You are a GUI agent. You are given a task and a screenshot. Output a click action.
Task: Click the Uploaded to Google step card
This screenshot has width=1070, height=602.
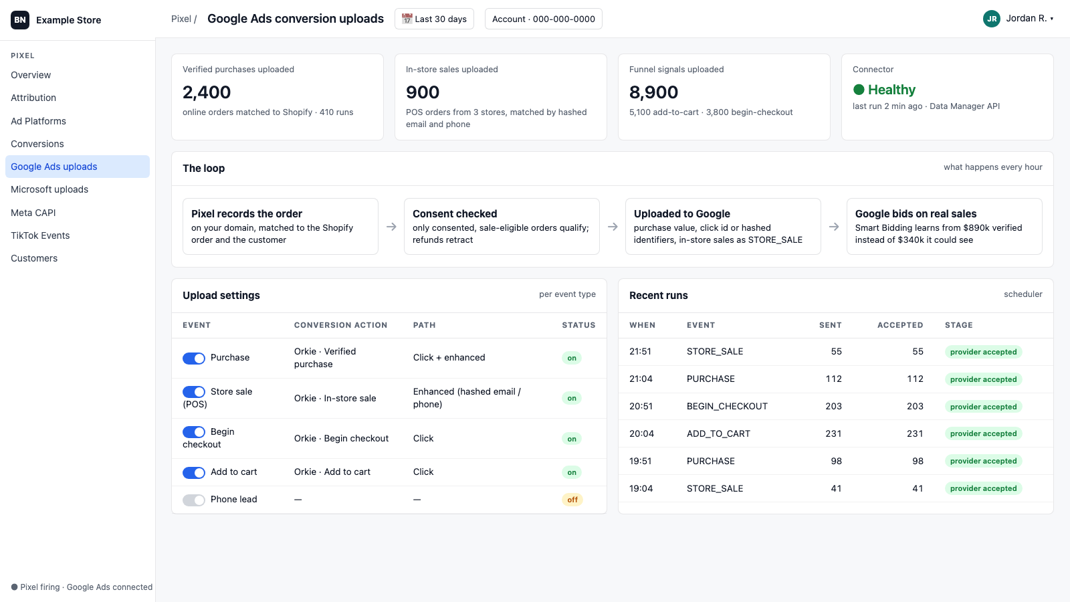coord(723,226)
